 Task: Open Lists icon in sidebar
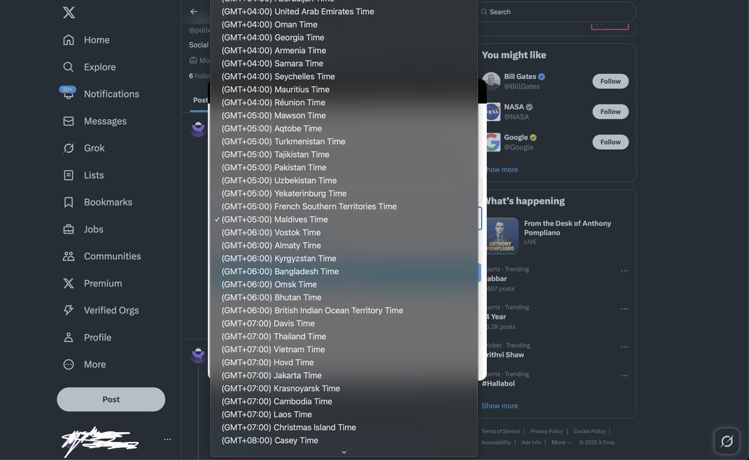pyautogui.click(x=69, y=175)
